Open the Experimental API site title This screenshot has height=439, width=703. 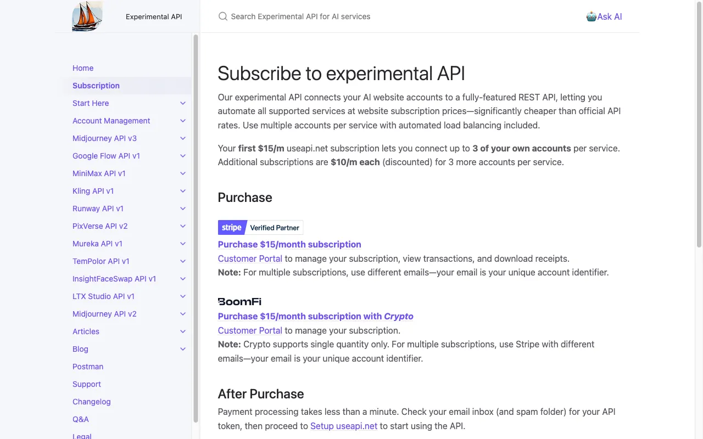pos(154,16)
